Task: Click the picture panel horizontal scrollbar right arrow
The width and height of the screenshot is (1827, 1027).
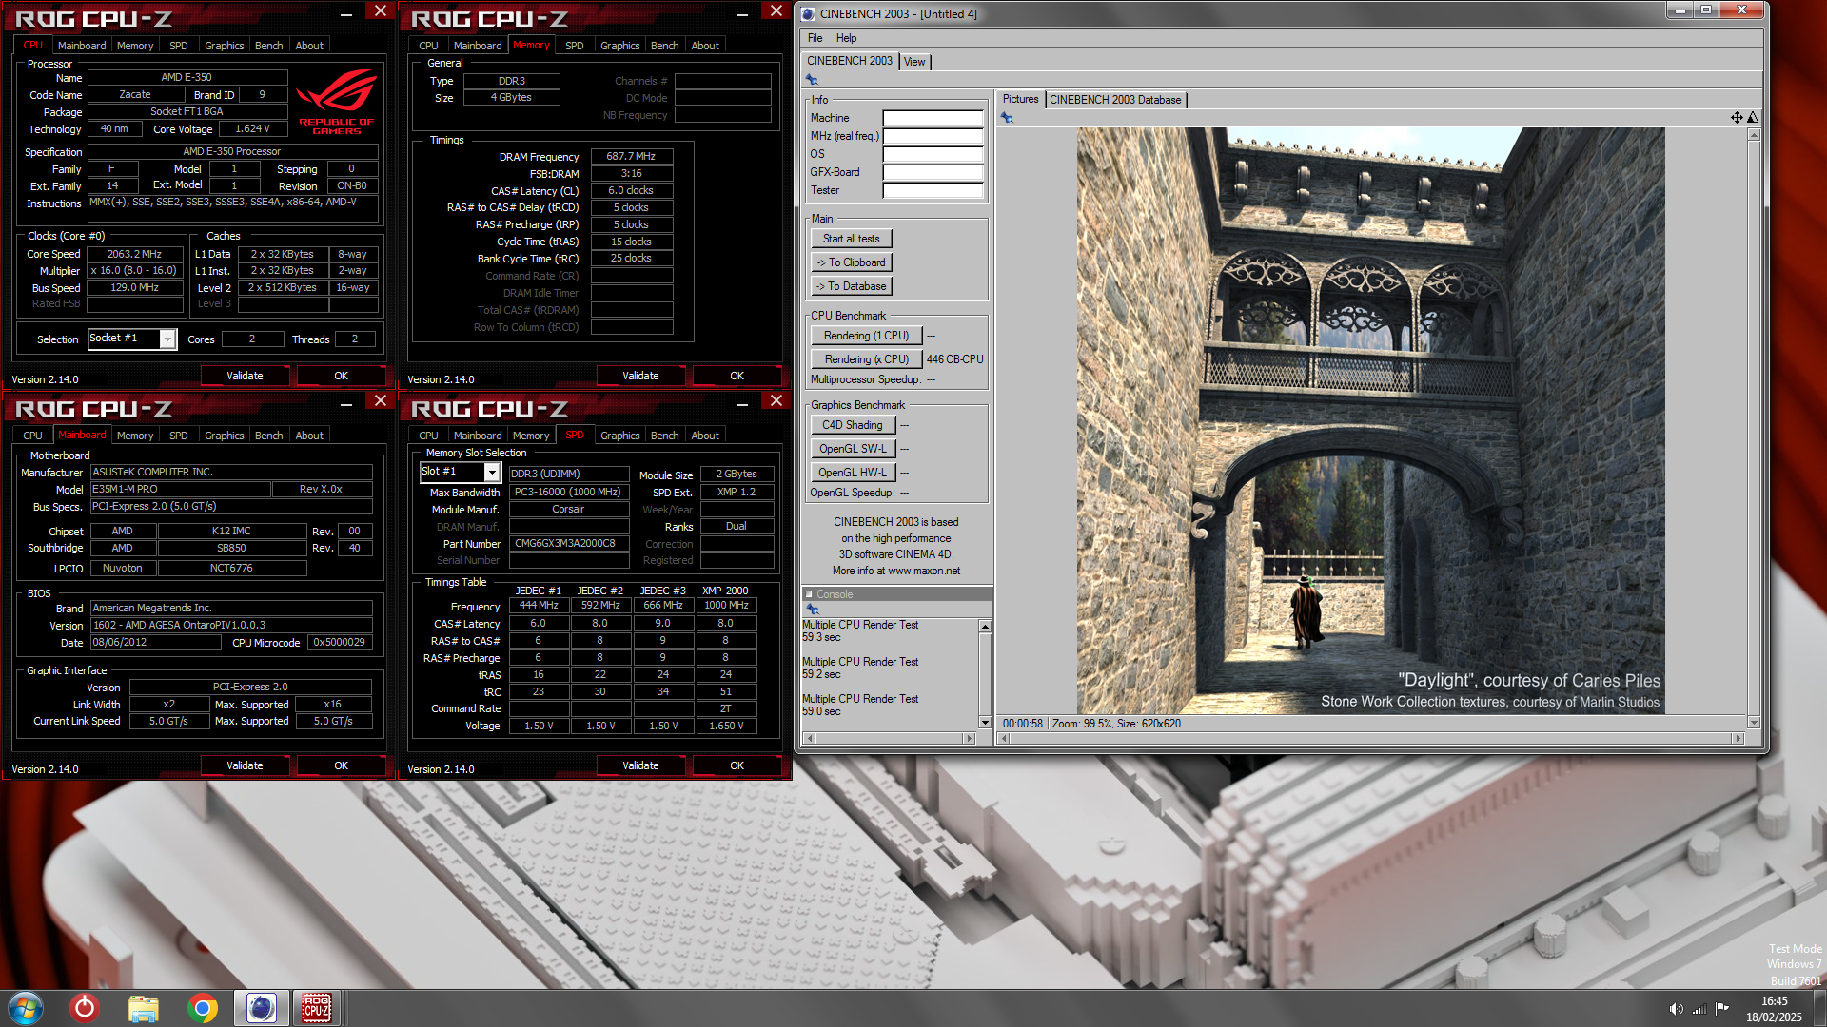Action: 1739,738
